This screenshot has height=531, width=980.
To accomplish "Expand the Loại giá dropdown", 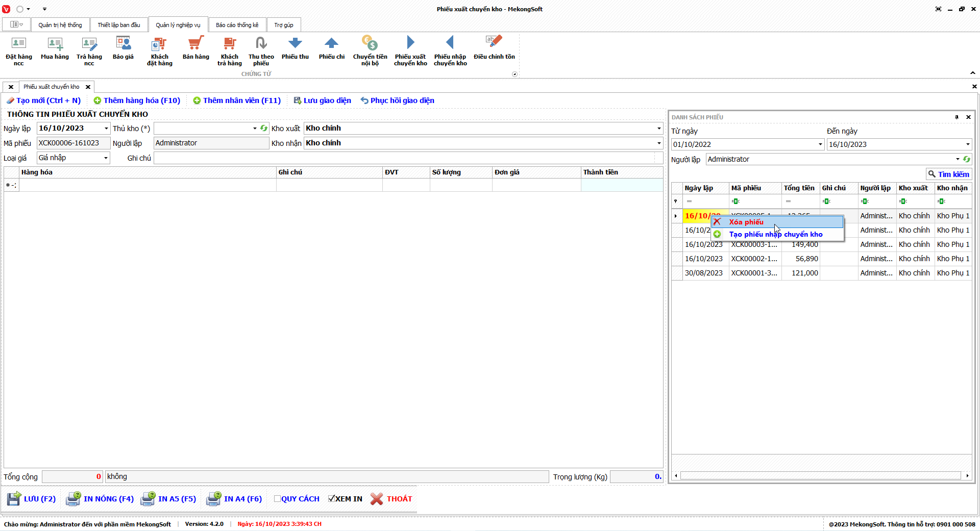I will [106, 158].
